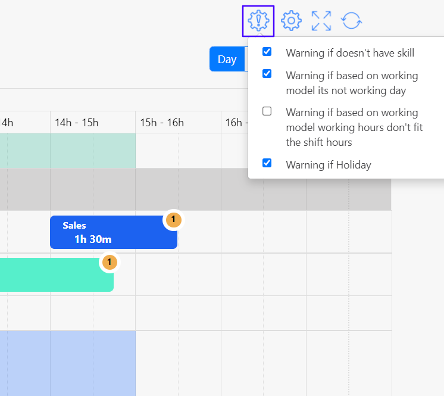Click warning badge on Sales shift
The image size is (444, 396).
[173, 220]
